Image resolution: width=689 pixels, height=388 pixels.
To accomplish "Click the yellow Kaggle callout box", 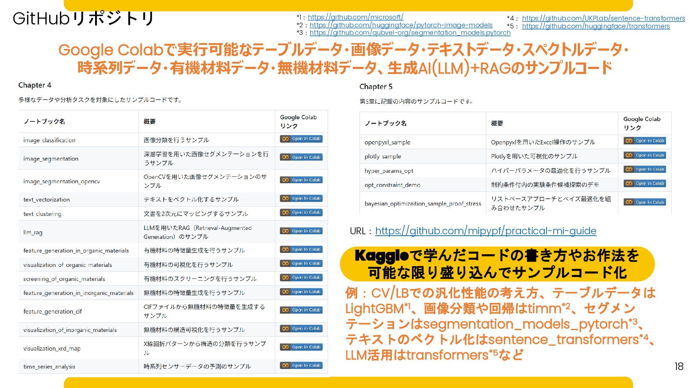I will (497, 264).
